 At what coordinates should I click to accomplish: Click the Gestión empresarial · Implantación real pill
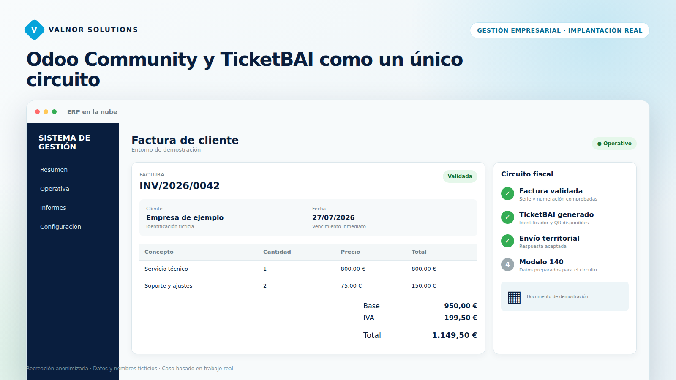pos(559,30)
